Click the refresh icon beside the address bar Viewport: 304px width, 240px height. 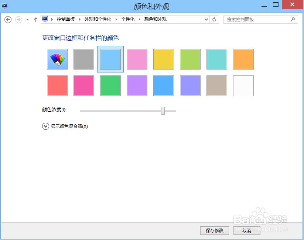pyautogui.click(x=214, y=19)
